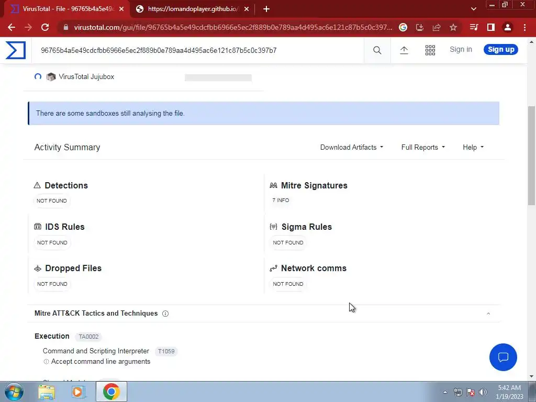Screen dimensions: 536x402
Task: Close the VirusTotal tab
Action: tap(121, 9)
